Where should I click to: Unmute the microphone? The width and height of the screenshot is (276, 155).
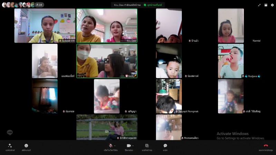pos(110,146)
